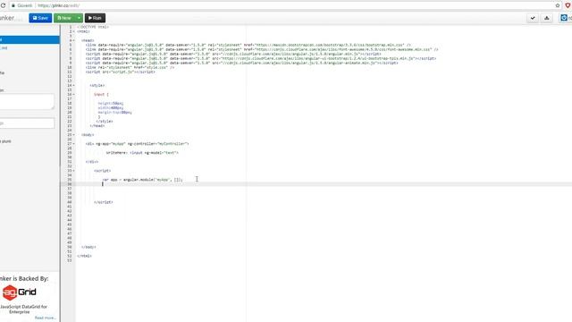This screenshot has height=322, width=572.
Task: Click the closing script tag on line 40
Action: tap(104, 202)
